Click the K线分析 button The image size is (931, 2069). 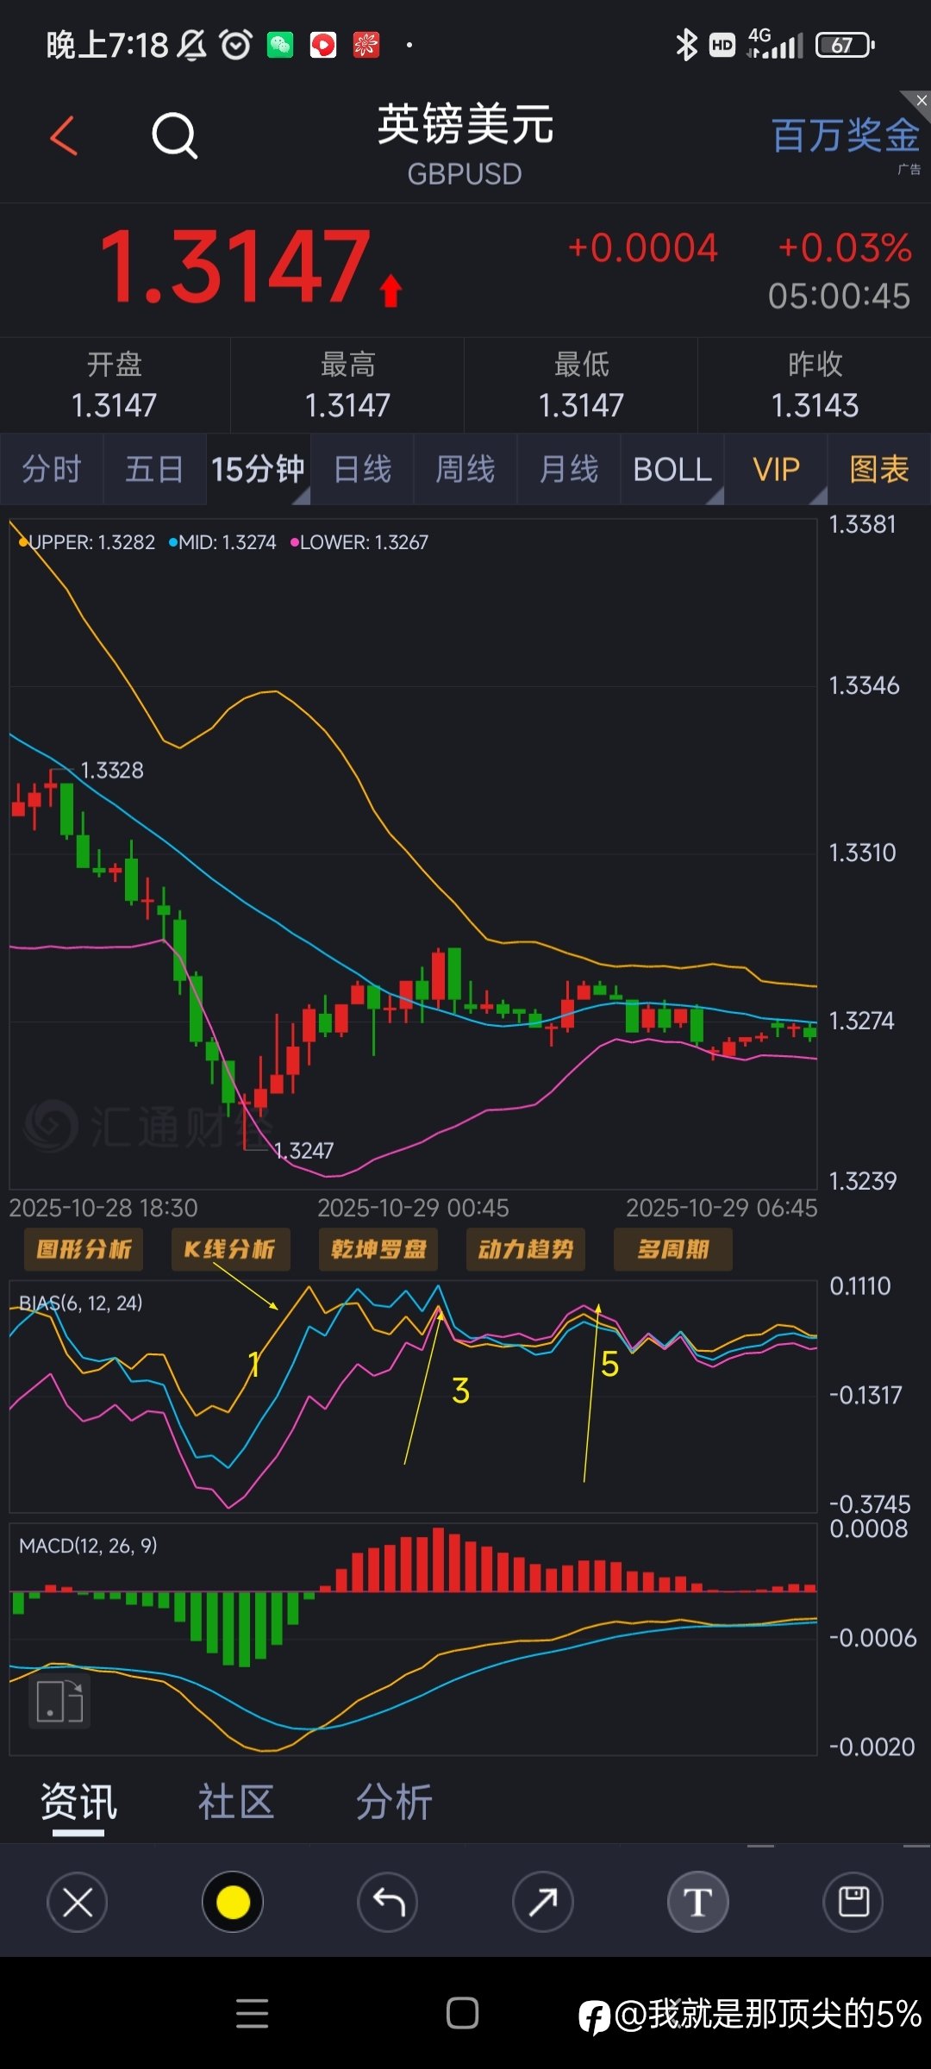coord(230,1249)
